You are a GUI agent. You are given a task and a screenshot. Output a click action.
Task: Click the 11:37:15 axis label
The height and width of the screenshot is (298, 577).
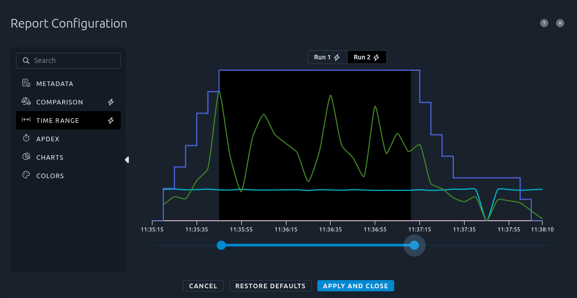coord(419,230)
